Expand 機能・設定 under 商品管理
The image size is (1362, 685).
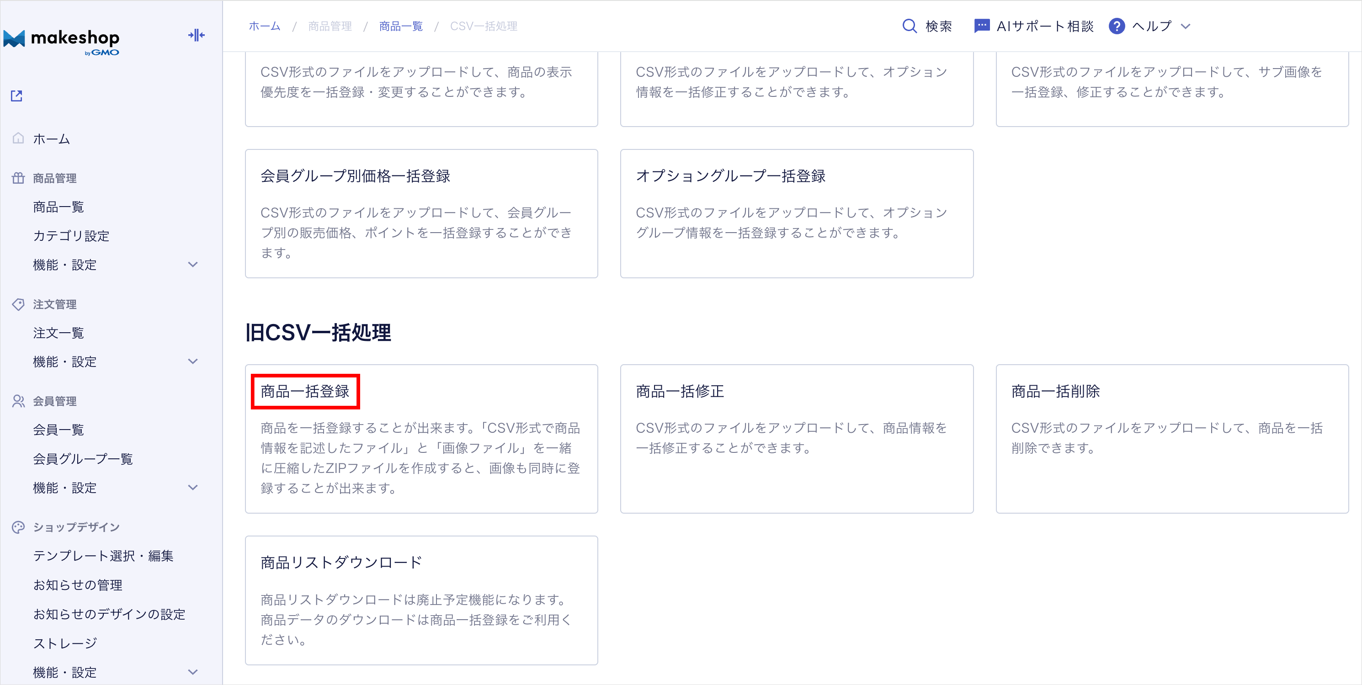pyautogui.click(x=193, y=265)
